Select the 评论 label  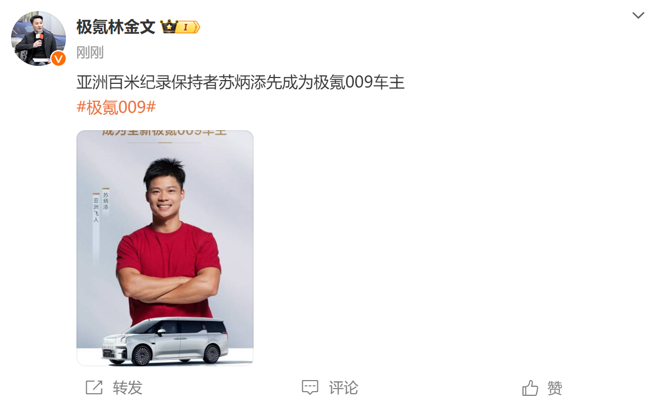pos(344,388)
